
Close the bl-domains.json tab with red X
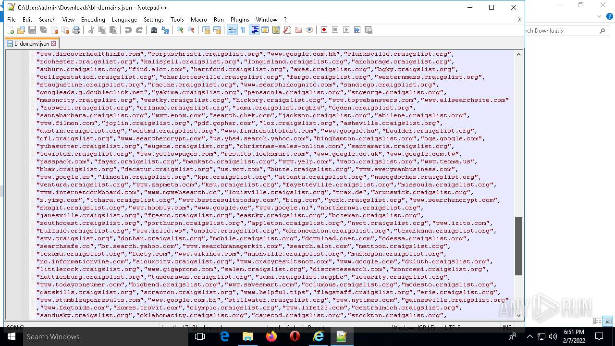click(x=54, y=43)
